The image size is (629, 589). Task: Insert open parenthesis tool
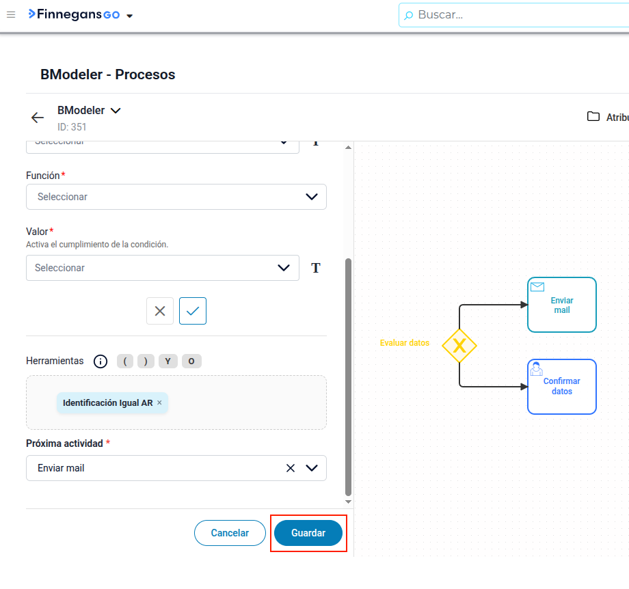point(125,361)
